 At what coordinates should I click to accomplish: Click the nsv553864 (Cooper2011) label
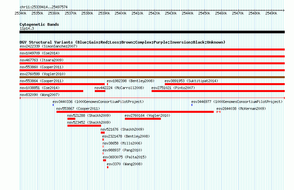(x=42, y=81)
